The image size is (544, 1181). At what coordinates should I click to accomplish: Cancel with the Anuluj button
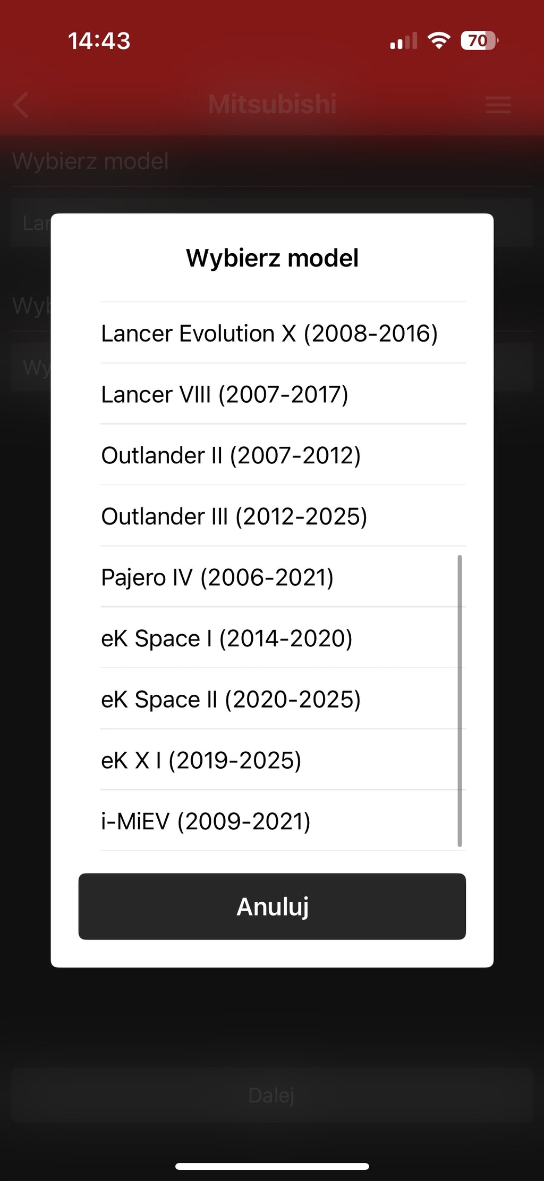[272, 906]
